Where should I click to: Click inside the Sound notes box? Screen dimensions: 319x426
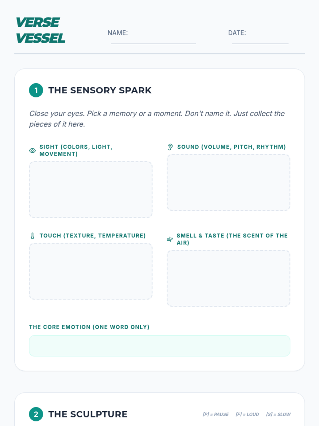(x=228, y=183)
